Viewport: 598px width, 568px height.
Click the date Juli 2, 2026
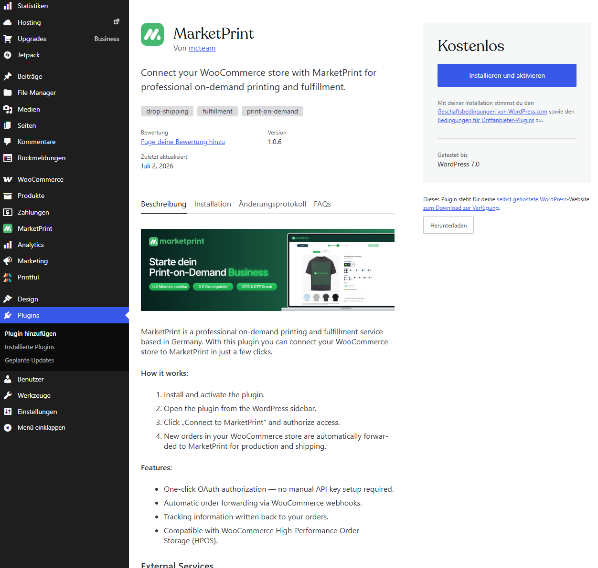pos(157,166)
